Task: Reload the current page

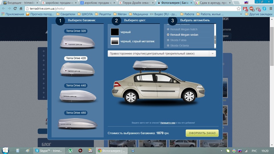Action: [15, 9]
